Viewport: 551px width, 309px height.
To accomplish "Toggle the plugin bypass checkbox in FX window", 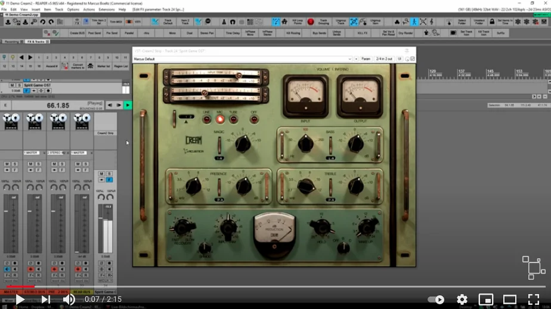I will click(413, 58).
